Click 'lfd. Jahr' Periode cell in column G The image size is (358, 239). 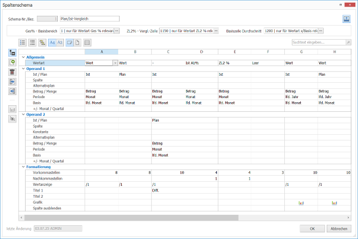(x=301, y=97)
